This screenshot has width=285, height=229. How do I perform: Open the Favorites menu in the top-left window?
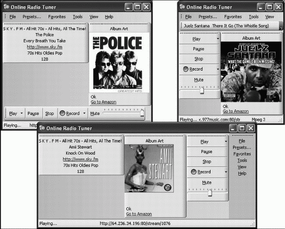57,17
